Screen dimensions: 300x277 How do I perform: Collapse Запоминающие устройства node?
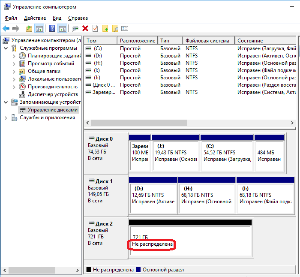(6, 102)
